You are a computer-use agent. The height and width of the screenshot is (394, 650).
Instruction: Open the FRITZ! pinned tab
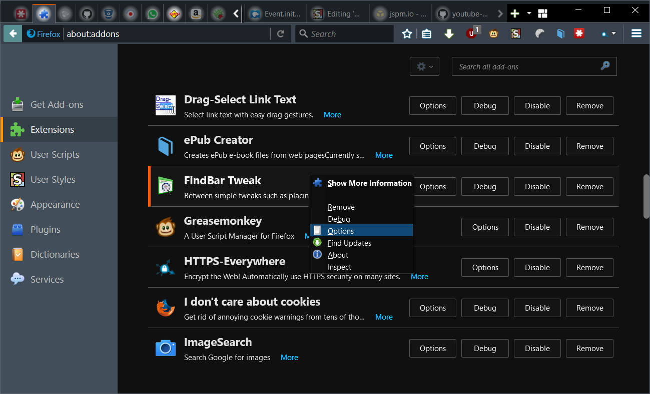(x=174, y=14)
